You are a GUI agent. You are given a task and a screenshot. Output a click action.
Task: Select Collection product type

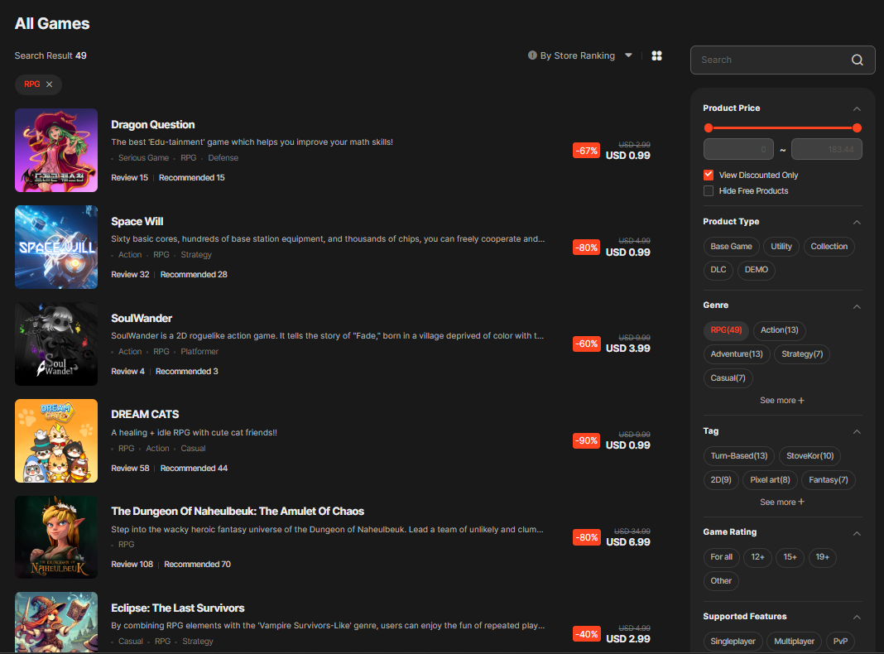click(829, 247)
